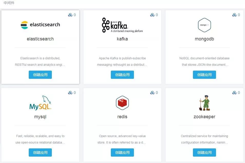
Task: Open the 中间件 category heading
Action: 9,3
